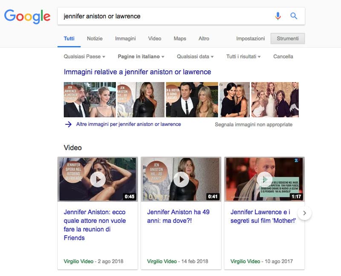Click the 1:17 duration badge
The width and height of the screenshot is (341, 276).
click(x=296, y=196)
